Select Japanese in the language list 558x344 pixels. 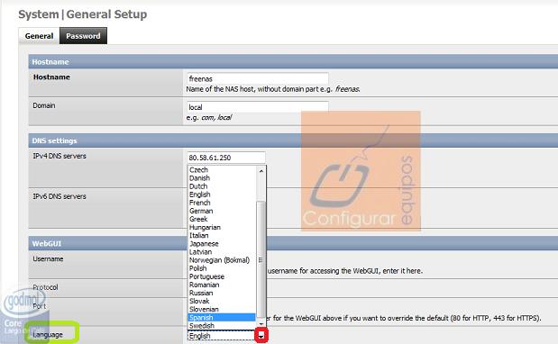pyautogui.click(x=222, y=244)
